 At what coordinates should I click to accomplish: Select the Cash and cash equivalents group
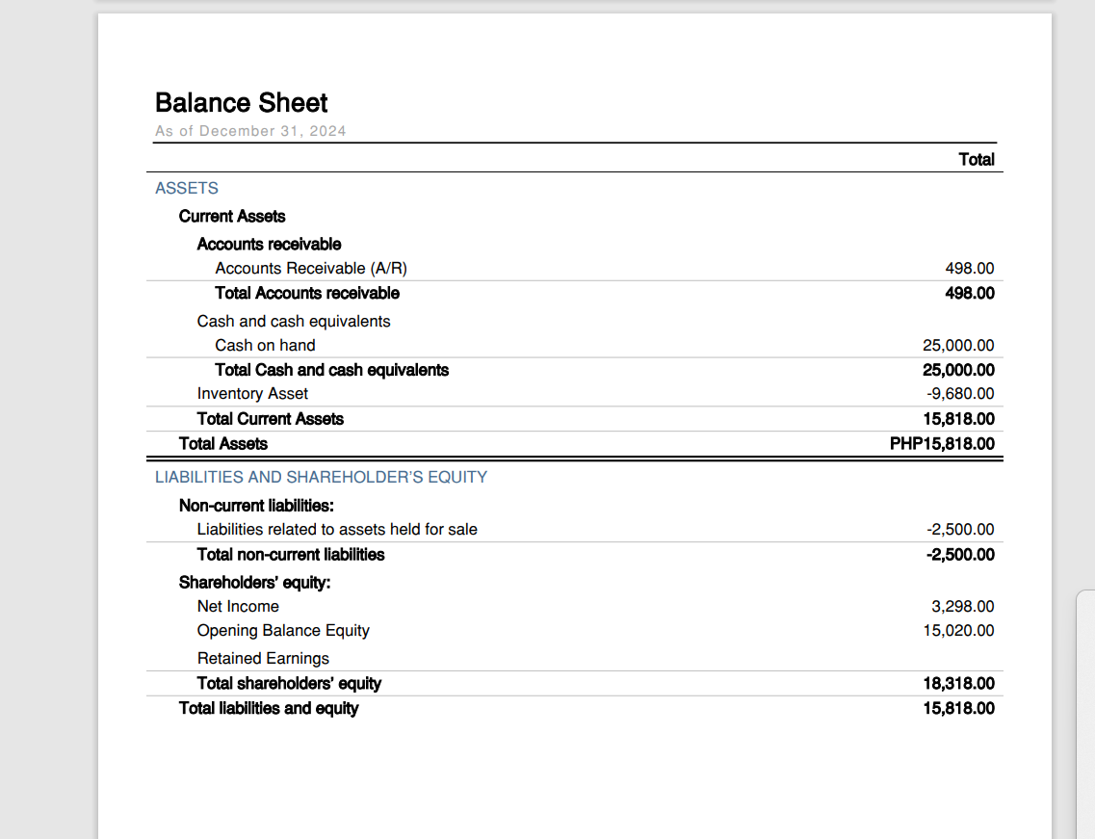click(294, 322)
